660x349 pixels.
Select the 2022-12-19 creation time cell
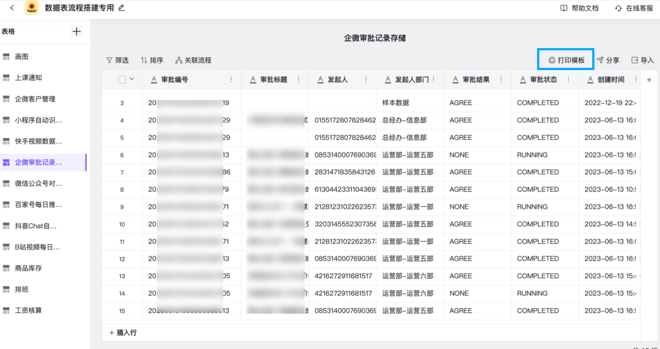[609, 103]
